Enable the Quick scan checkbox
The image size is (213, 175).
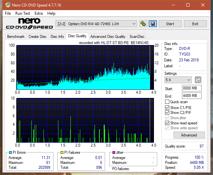[167, 102]
